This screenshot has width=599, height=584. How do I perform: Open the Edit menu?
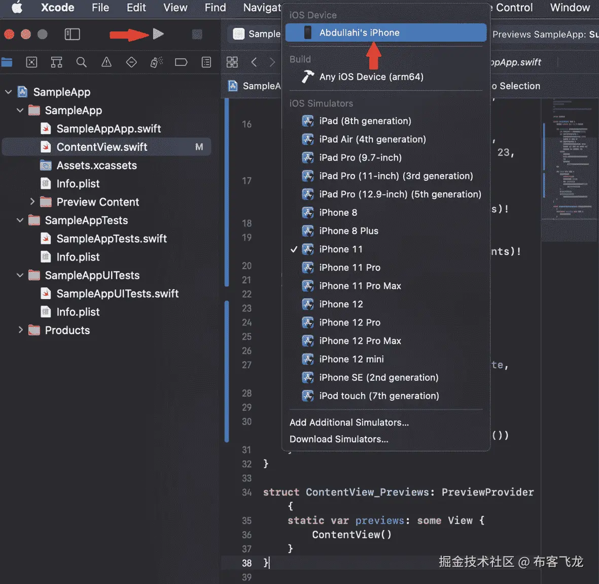pyautogui.click(x=136, y=7)
